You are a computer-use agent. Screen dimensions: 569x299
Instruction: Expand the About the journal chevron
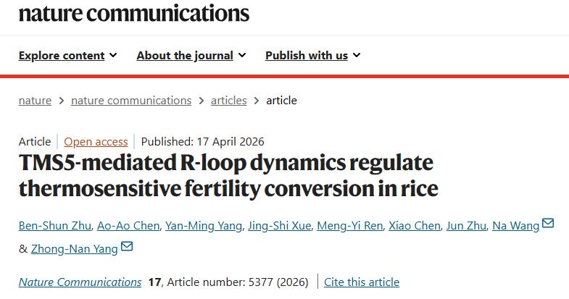(242, 55)
